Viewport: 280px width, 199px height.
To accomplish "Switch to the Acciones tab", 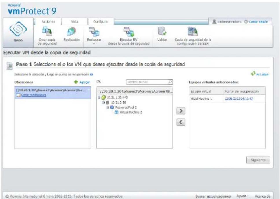I will click(48, 22).
